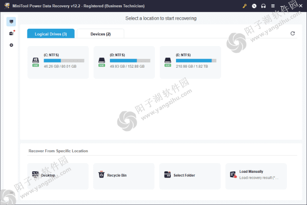Refresh the drive list

(x=293, y=34)
